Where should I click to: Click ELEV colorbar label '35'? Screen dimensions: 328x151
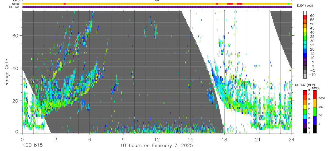coord(312,36)
